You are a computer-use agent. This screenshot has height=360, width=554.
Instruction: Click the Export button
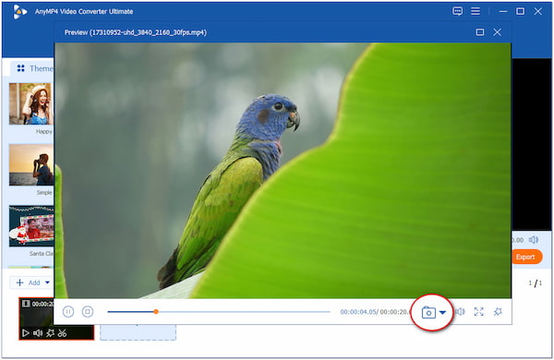(525, 257)
